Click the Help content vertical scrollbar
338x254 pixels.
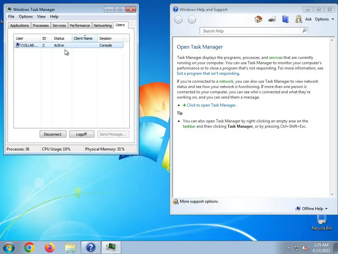[332, 117]
